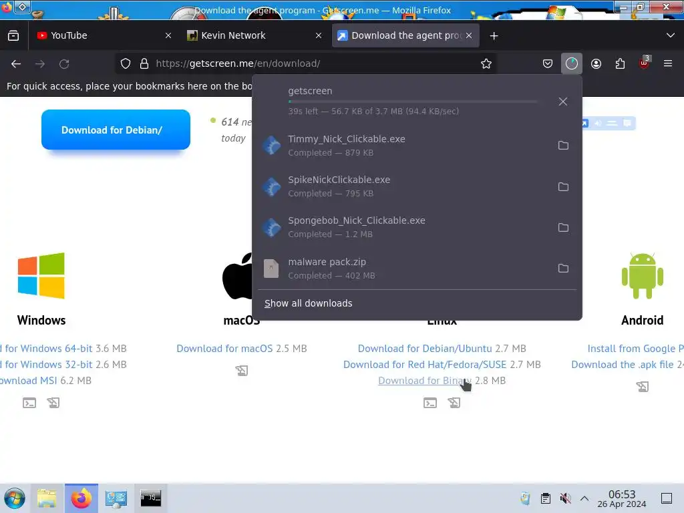
Task: Click the share icon under Android links
Action: coord(642,387)
